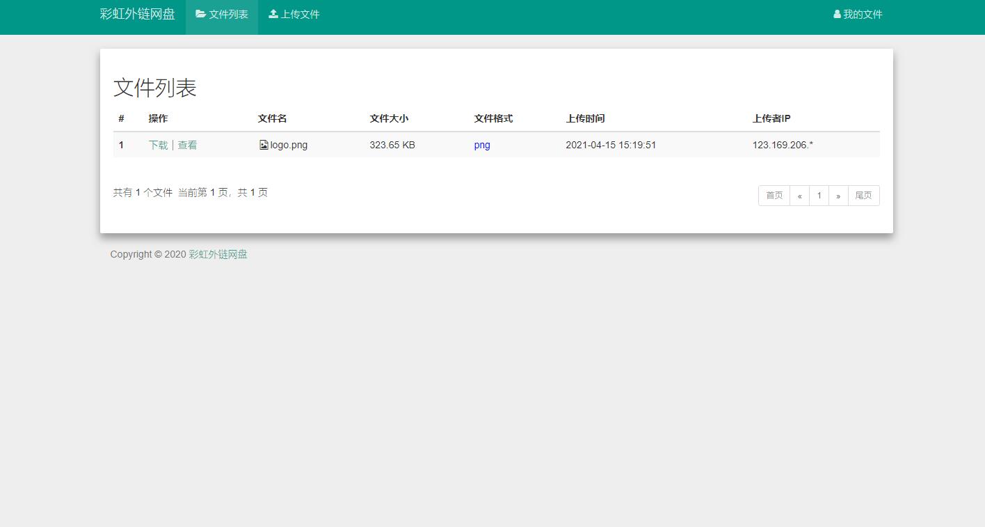Screen dimensions: 985x527
Task: View logo.png using the 查看 link
Action: click(x=187, y=145)
